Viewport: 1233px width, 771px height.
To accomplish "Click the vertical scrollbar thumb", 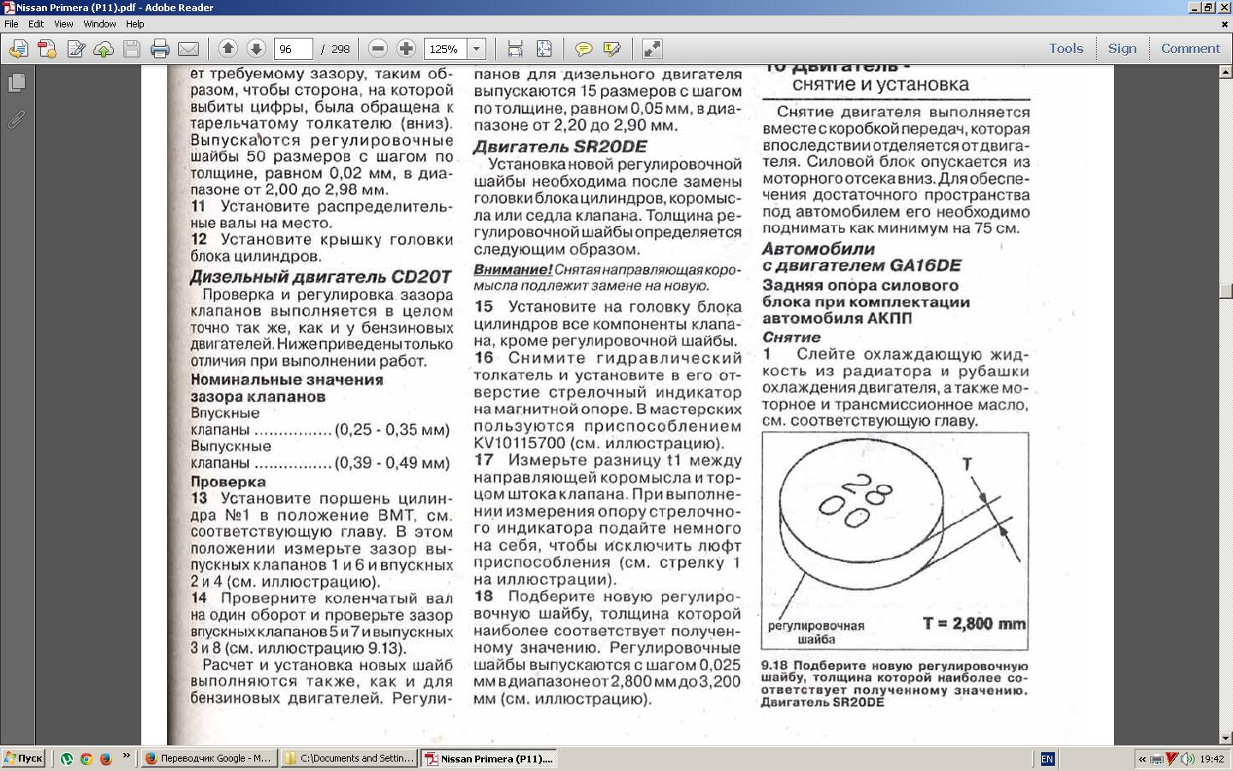I will tap(1225, 291).
